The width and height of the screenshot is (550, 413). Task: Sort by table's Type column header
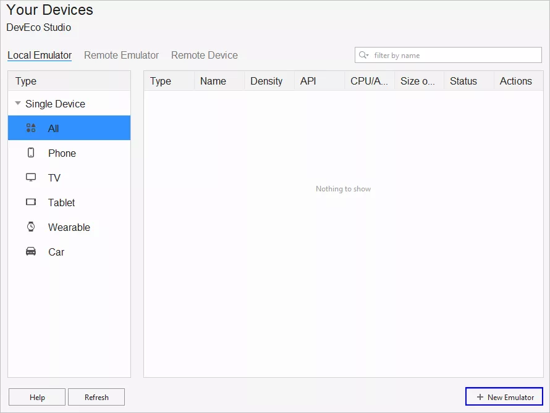169,81
